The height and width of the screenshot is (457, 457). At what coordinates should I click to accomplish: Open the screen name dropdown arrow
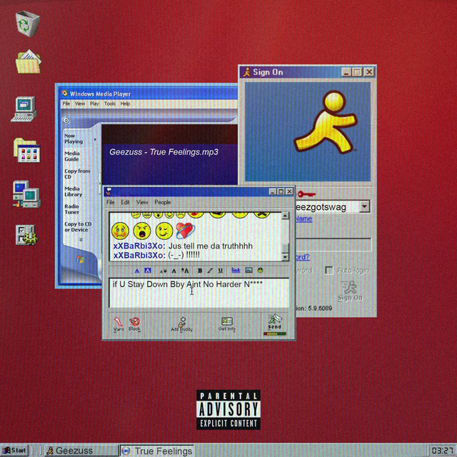364,206
